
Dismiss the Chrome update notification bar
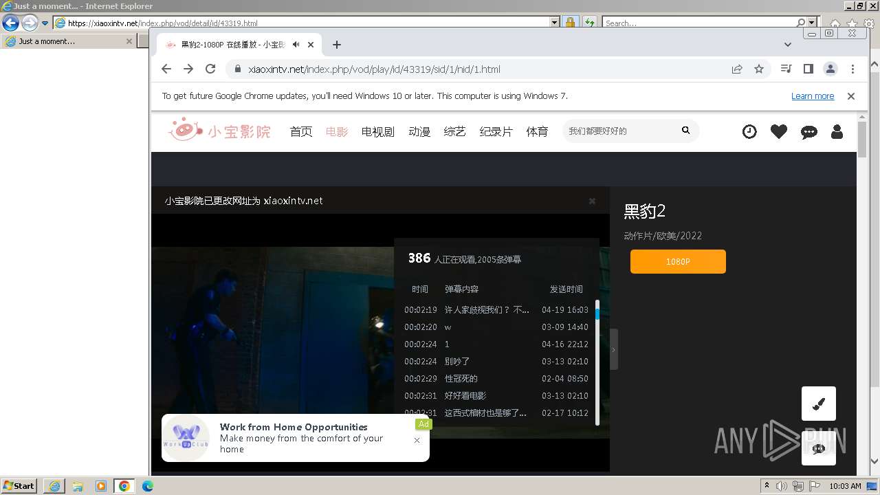pos(851,96)
